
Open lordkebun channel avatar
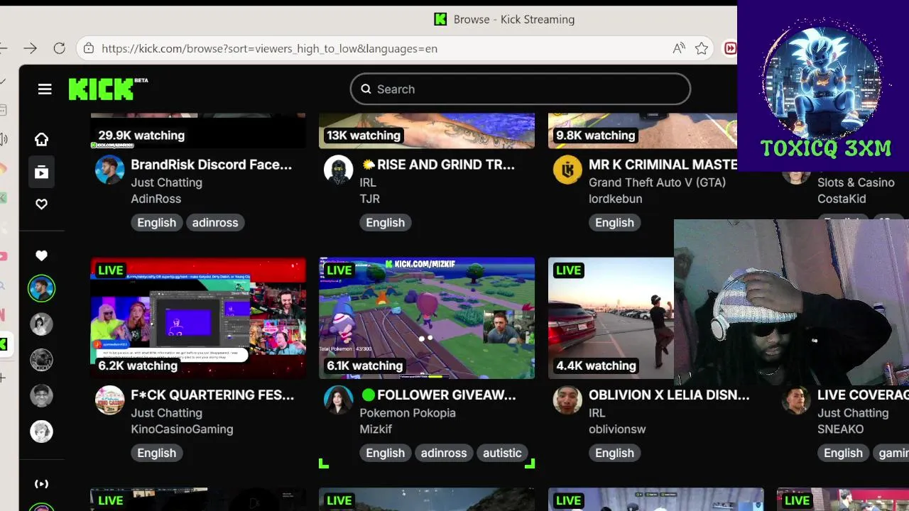pos(567,170)
